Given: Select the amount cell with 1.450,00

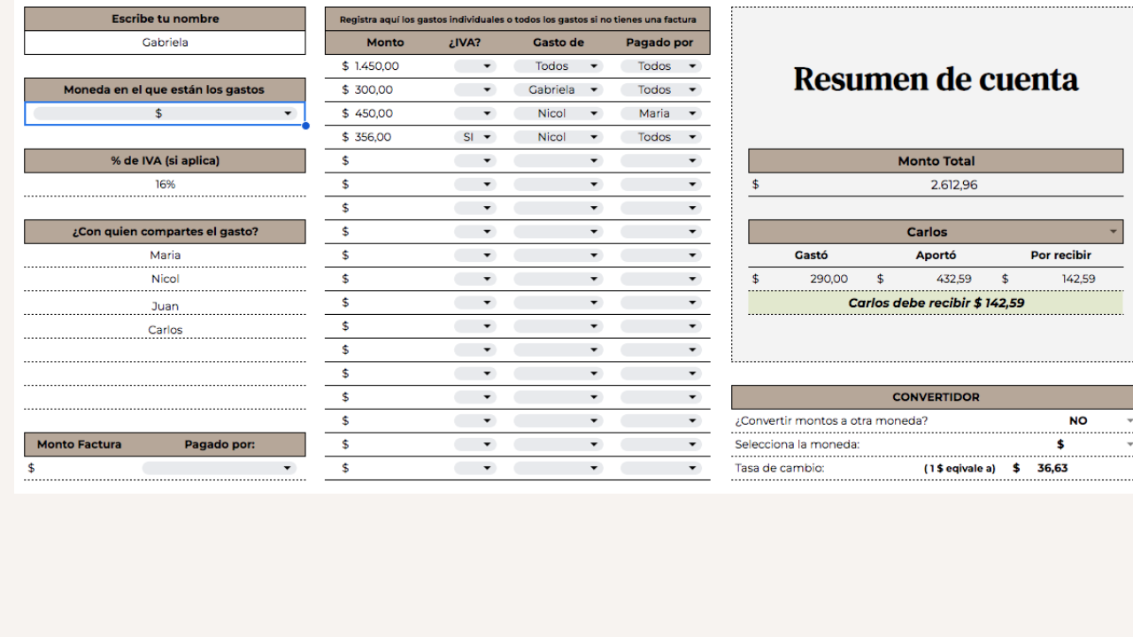Looking at the screenshot, I should pyautogui.click(x=377, y=66).
